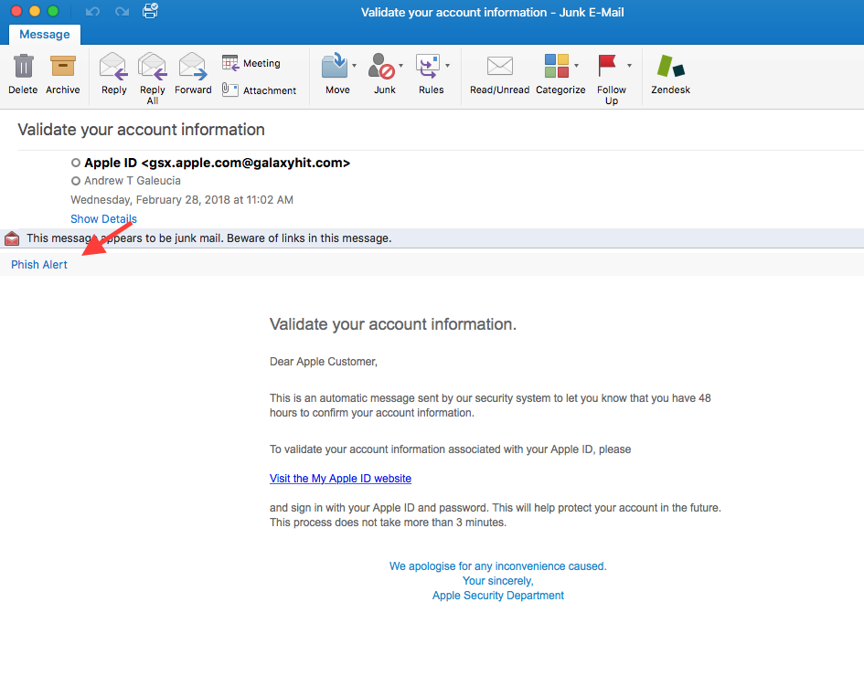Click the Reply envelope icon
This screenshot has width=864, height=676.
(x=113, y=66)
